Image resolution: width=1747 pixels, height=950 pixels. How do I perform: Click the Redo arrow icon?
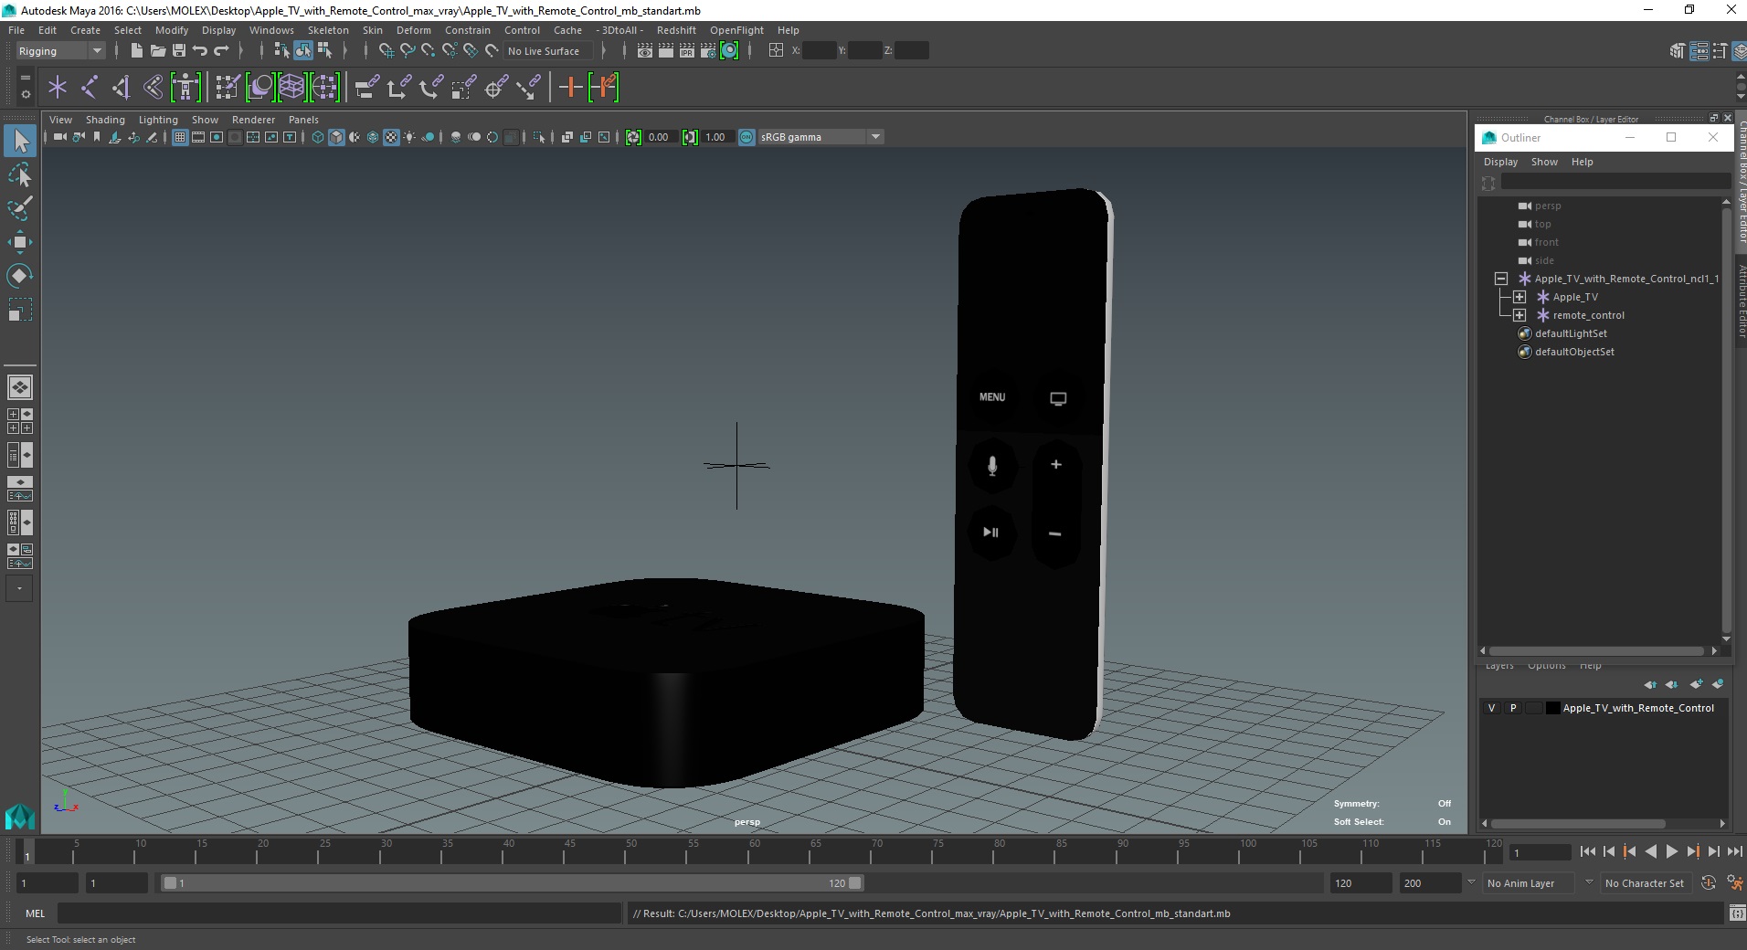click(x=222, y=51)
